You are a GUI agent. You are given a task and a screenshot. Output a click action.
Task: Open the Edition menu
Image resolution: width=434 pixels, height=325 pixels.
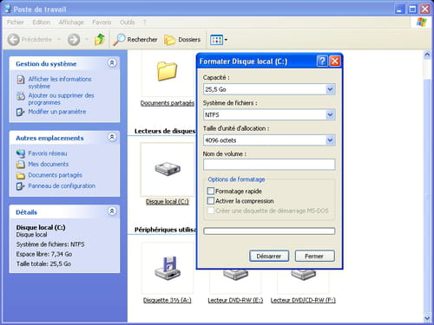pos(42,23)
